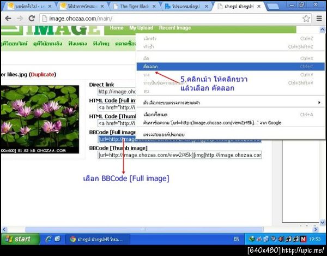Screen dimensions: 327x256
Task: Click the EN language indicator
Action: tap(237, 239)
